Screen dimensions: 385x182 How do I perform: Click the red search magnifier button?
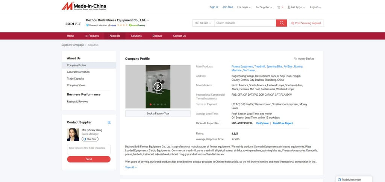click(281, 23)
